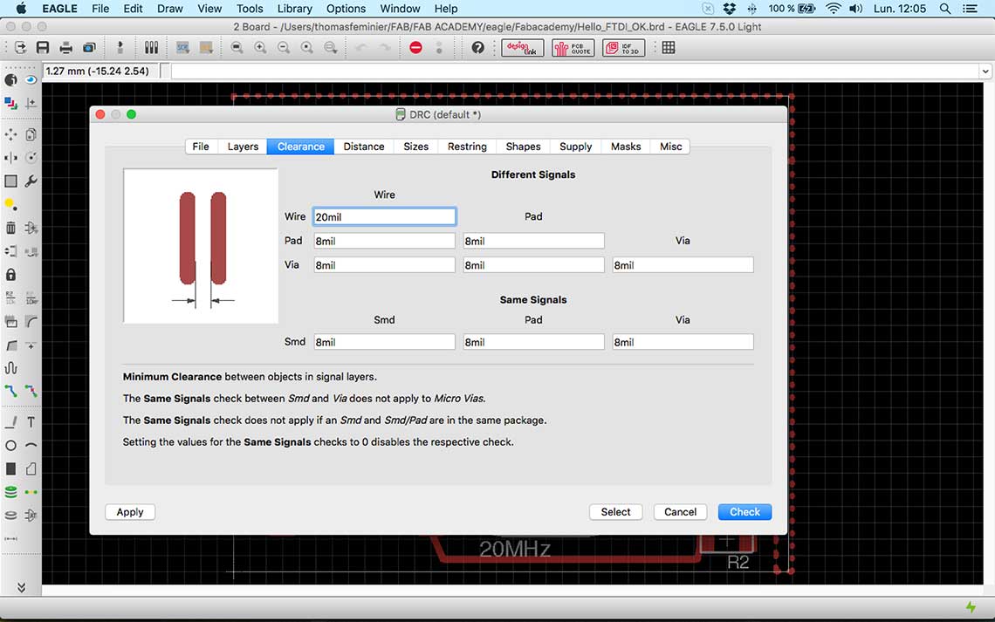Click the Clearance tab
This screenshot has width=995, height=622.
(301, 147)
